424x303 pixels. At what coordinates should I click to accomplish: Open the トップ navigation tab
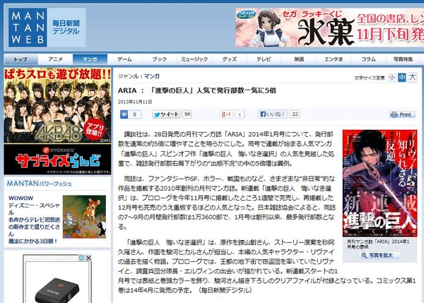[20, 59]
